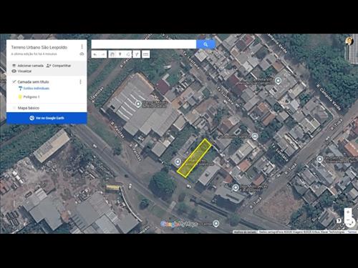This screenshot has width=358, height=268.
Task: Click the place marker on the large warehouse roof
Action: click(x=138, y=104)
